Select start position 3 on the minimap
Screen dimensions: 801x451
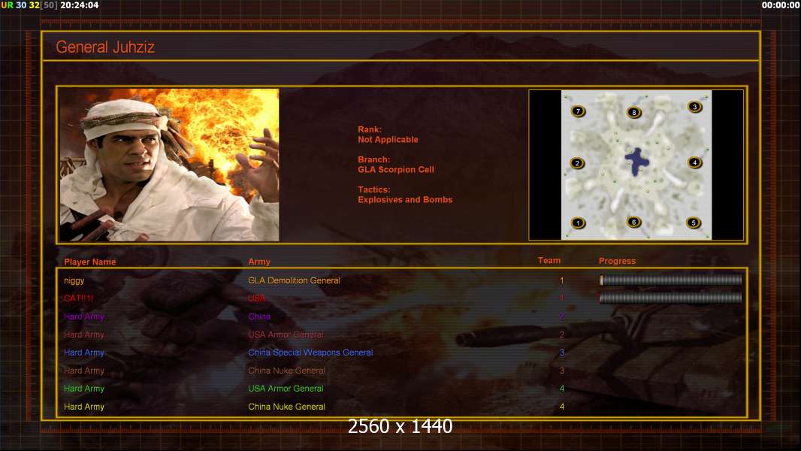694,107
